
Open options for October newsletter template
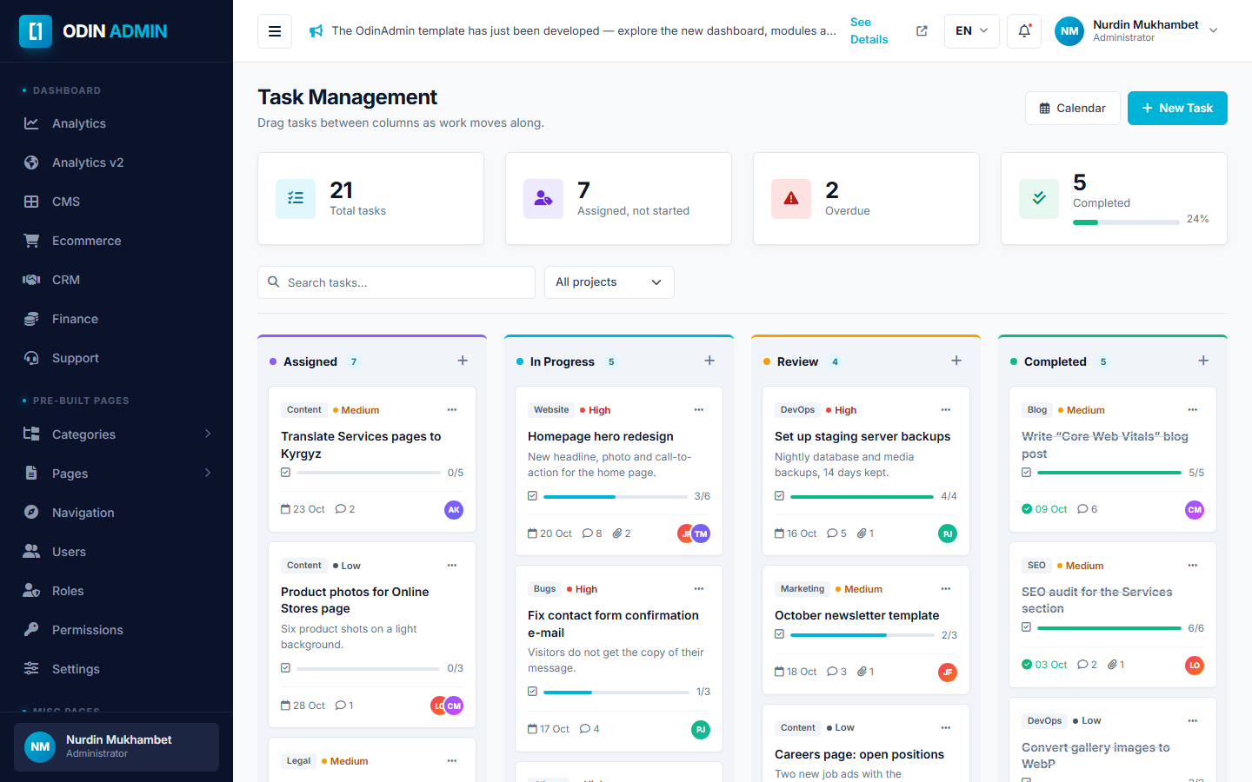[x=946, y=588]
